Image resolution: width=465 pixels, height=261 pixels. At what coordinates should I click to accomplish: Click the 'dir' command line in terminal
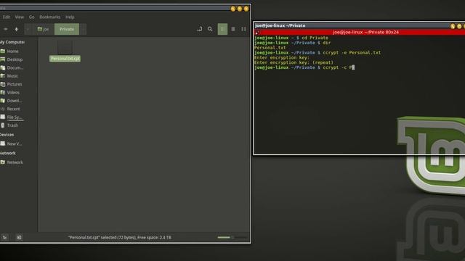[x=292, y=43]
